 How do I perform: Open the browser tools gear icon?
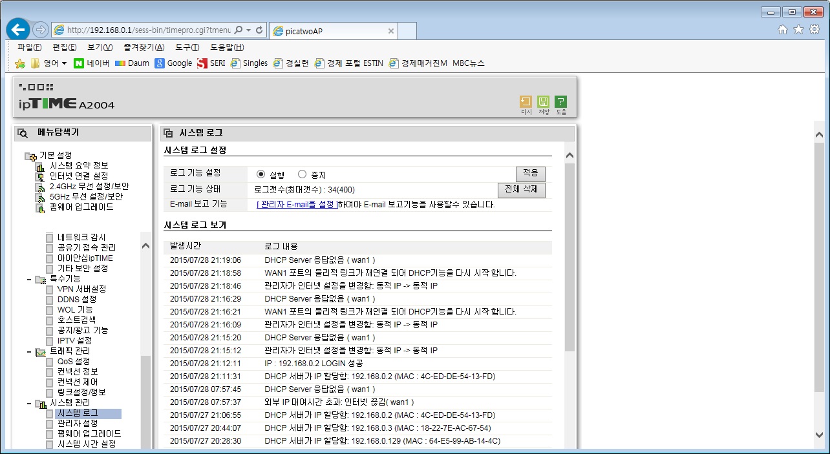point(814,29)
